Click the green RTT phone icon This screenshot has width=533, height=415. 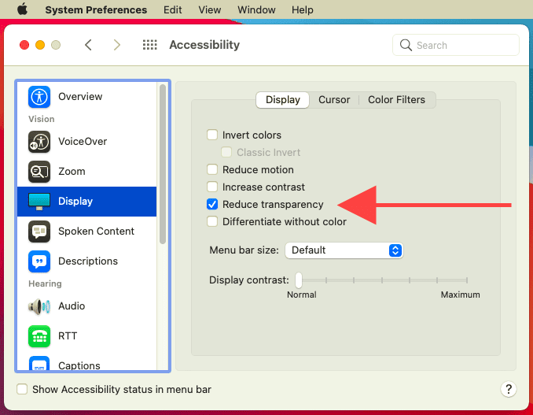39,336
